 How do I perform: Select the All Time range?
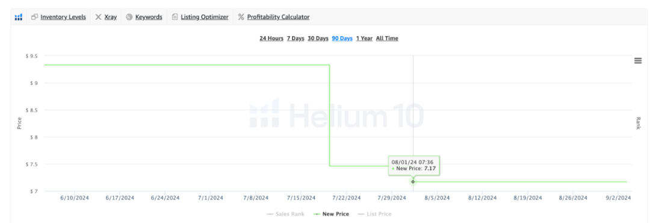(x=387, y=38)
